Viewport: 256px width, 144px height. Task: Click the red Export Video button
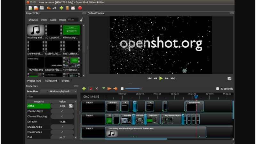tap(80, 8)
